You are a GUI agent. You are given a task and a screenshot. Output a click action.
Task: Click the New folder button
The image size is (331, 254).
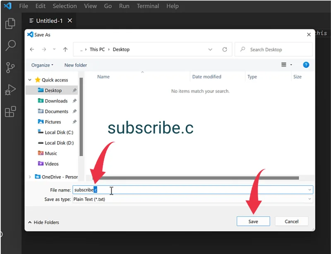point(76,65)
